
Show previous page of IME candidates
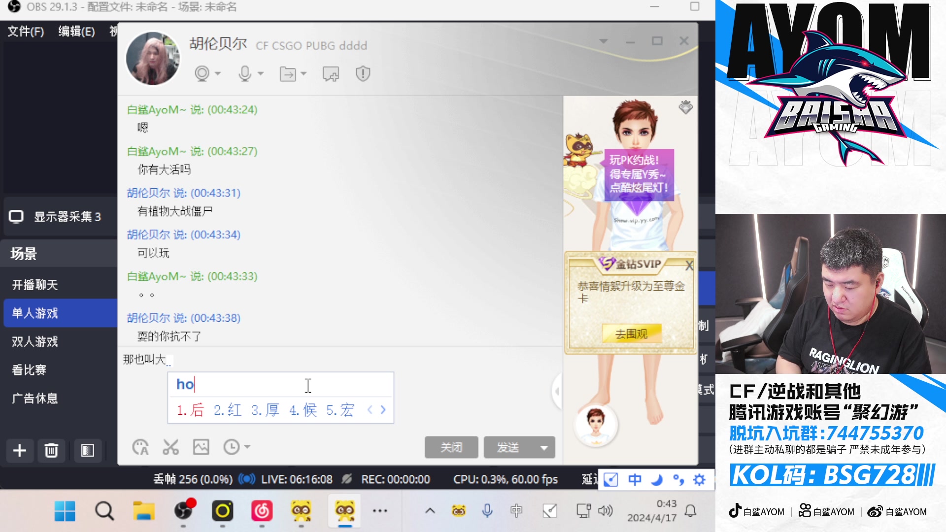370,410
